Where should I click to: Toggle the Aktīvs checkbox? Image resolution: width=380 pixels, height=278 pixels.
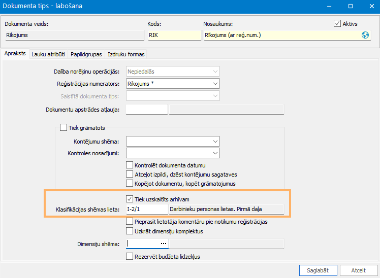click(337, 23)
